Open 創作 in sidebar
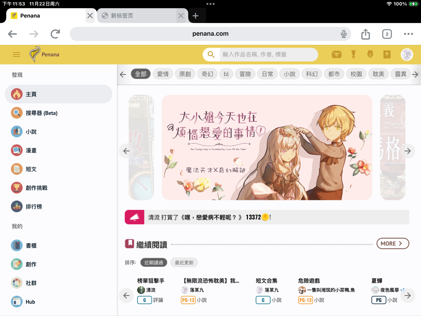This screenshot has width=421, height=316. click(x=58, y=264)
